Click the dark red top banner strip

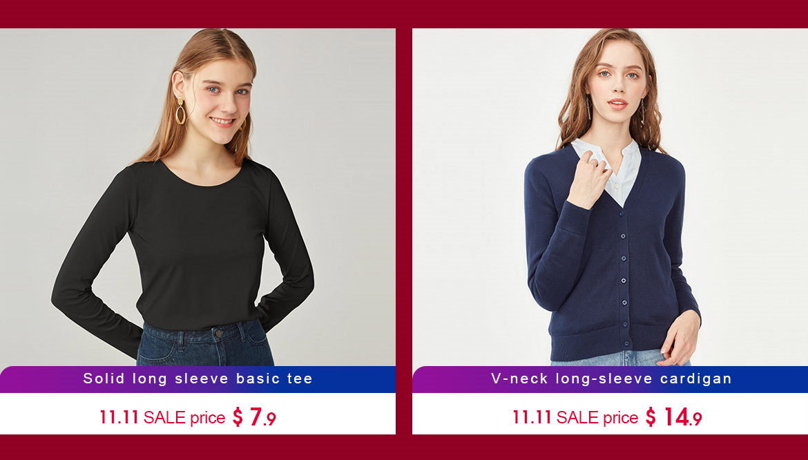(x=404, y=14)
